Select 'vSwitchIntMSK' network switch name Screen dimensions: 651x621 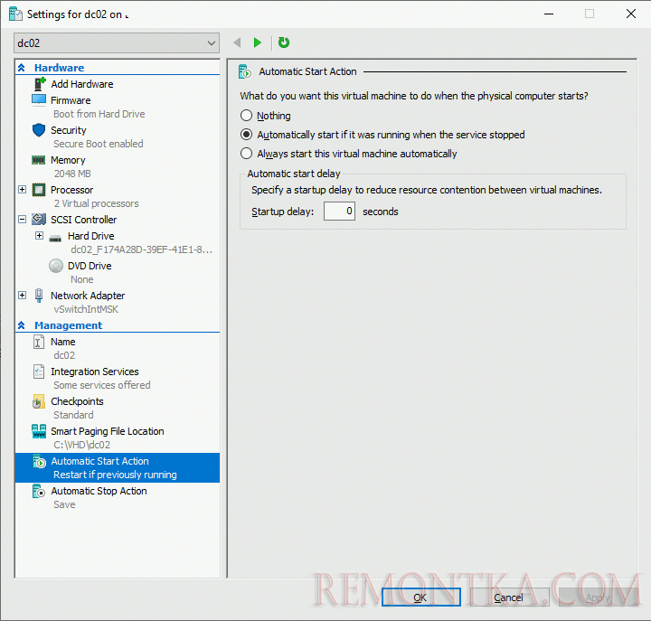tap(86, 309)
